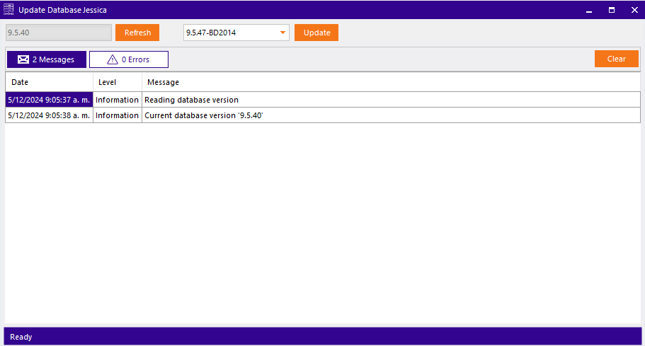
Task: Click Information level in the 9:05:38 row
Action: [x=118, y=115]
